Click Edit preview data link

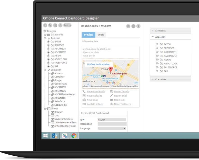(x=90, y=41)
